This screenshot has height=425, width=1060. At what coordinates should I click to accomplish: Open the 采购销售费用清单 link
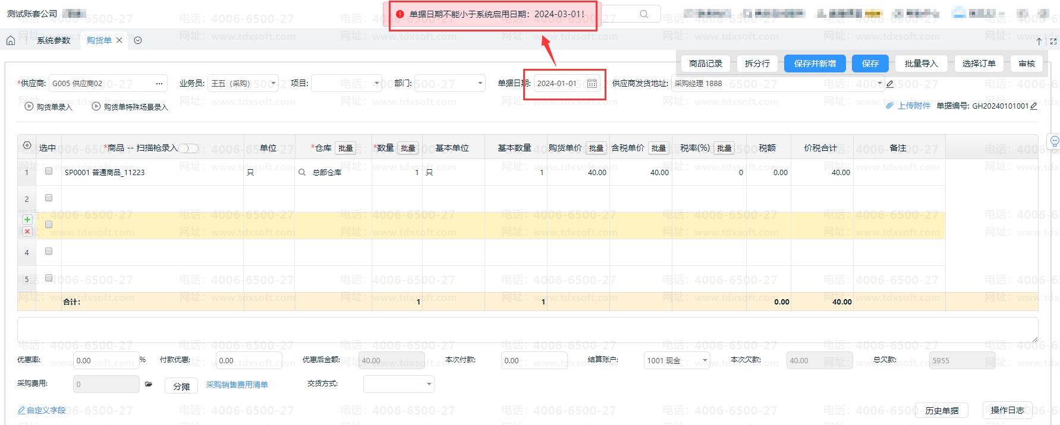point(237,385)
